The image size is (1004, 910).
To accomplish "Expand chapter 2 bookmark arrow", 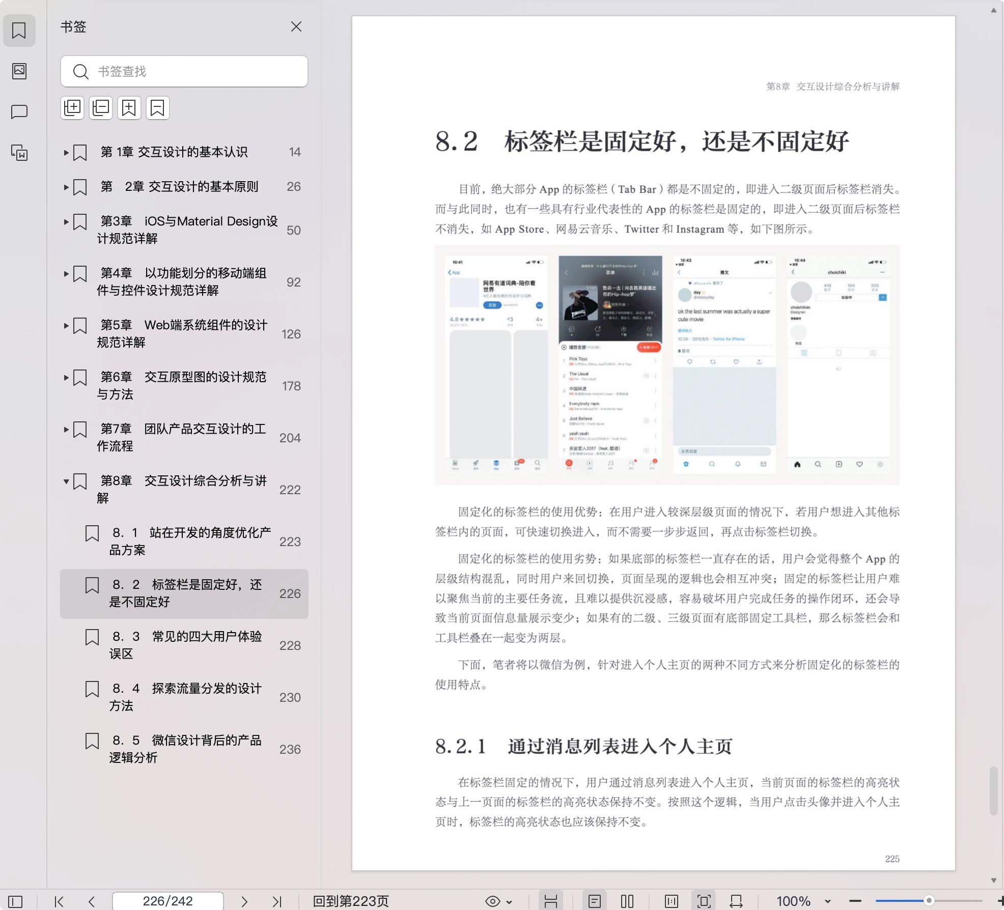I will tap(66, 187).
